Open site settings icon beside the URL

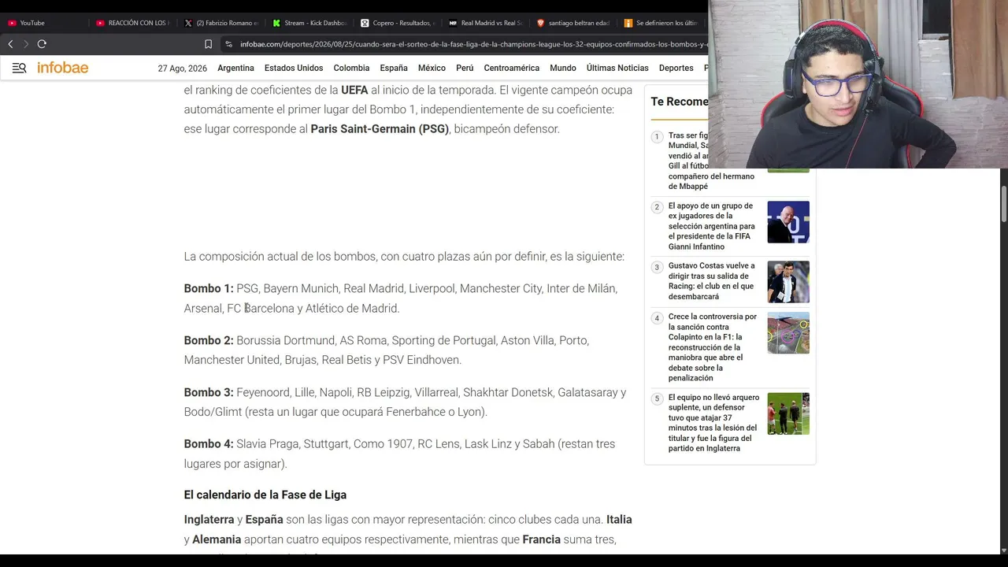pyautogui.click(x=228, y=44)
